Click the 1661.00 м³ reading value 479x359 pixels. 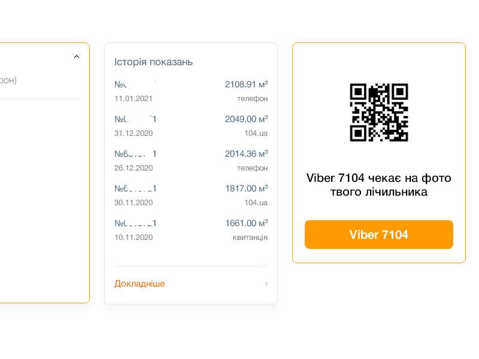click(246, 223)
